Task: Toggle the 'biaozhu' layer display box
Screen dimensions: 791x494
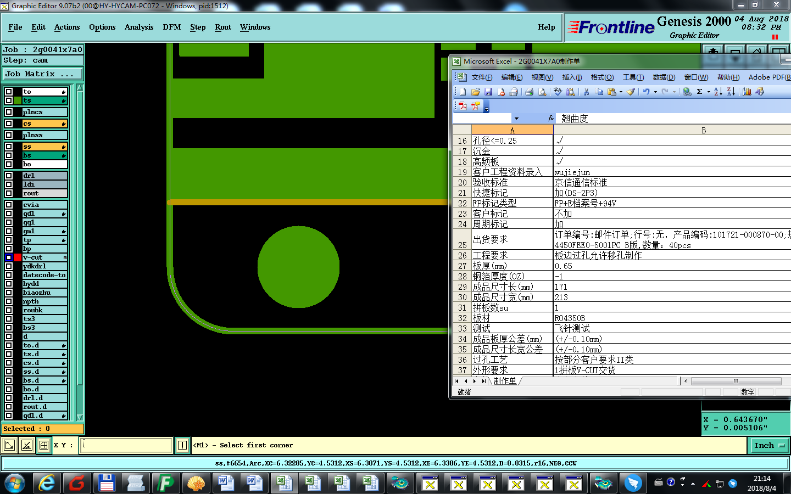Action: pyautogui.click(x=9, y=292)
